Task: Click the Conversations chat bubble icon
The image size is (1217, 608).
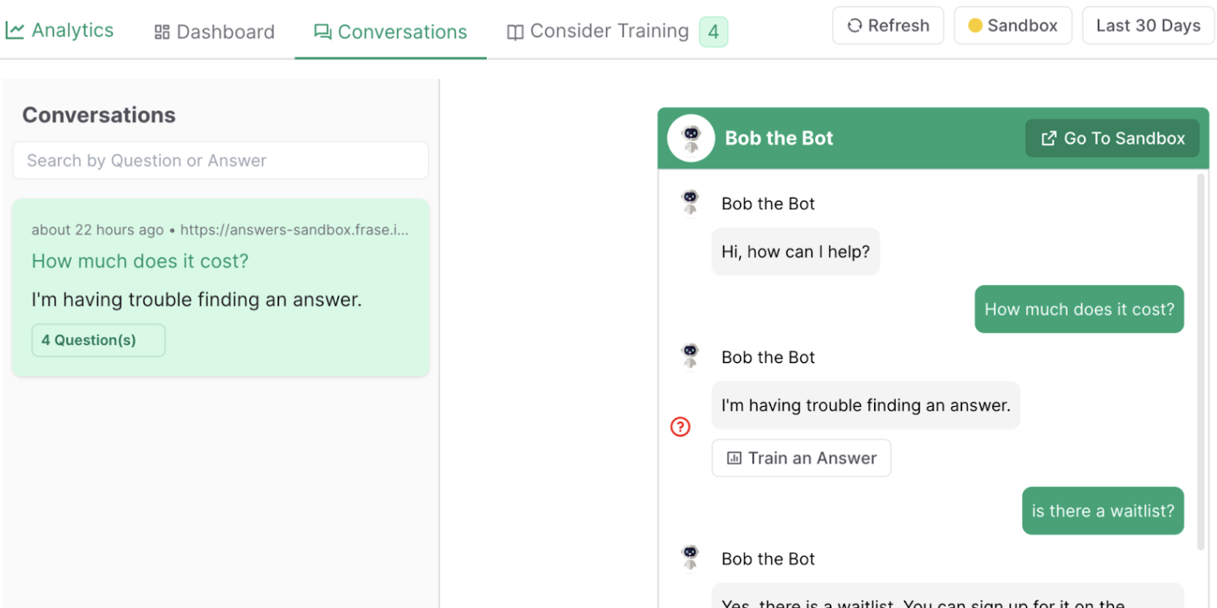Action: click(323, 32)
